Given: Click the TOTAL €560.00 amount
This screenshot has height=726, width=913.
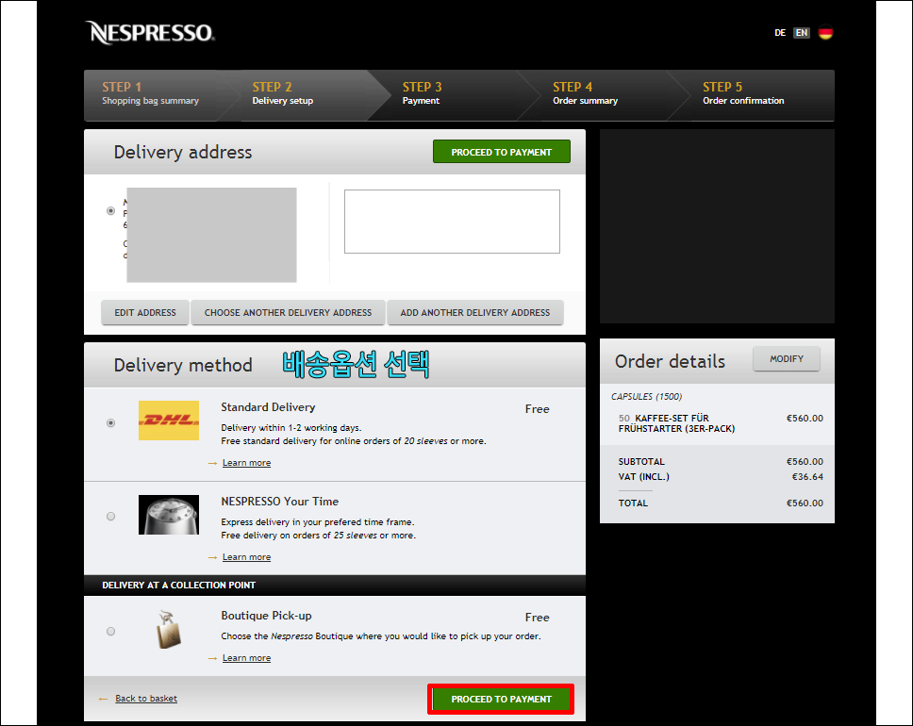Looking at the screenshot, I should tap(805, 503).
